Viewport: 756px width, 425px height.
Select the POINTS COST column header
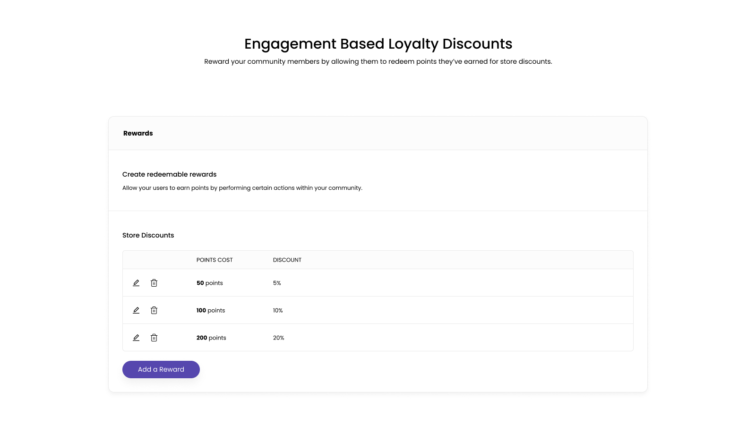pyautogui.click(x=215, y=260)
